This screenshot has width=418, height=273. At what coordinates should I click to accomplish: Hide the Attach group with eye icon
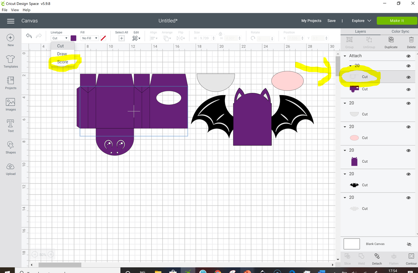(x=408, y=56)
